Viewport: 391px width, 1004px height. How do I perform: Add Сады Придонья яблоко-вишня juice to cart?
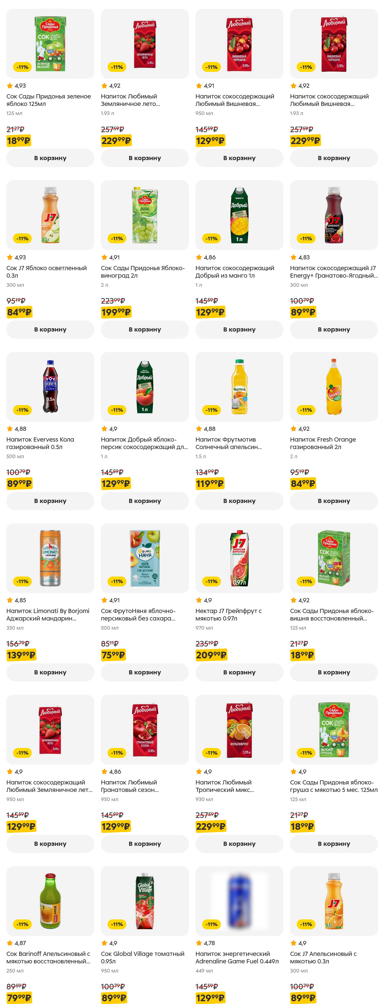click(334, 672)
